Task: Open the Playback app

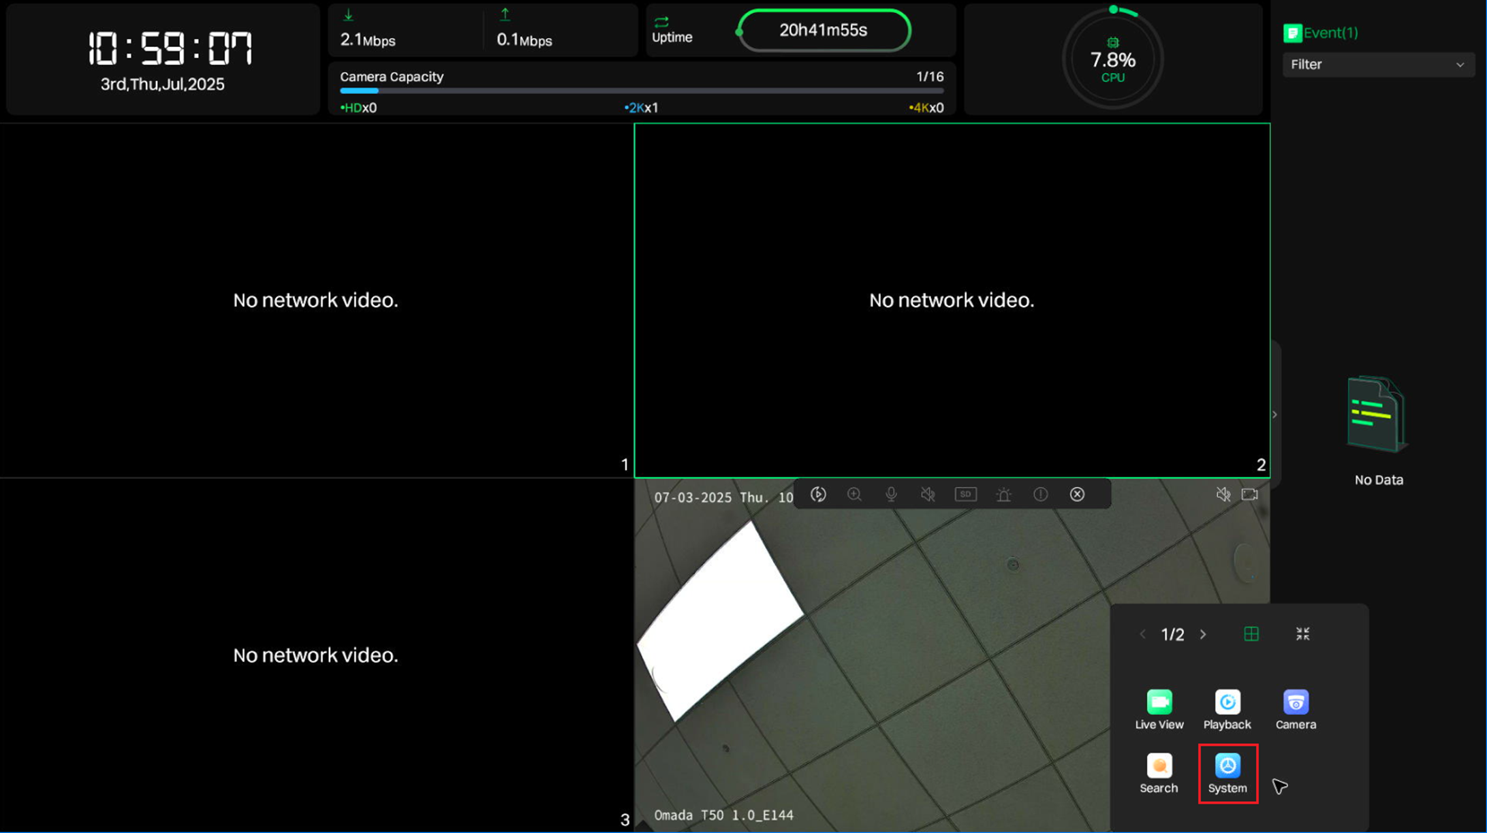Action: pyautogui.click(x=1227, y=710)
